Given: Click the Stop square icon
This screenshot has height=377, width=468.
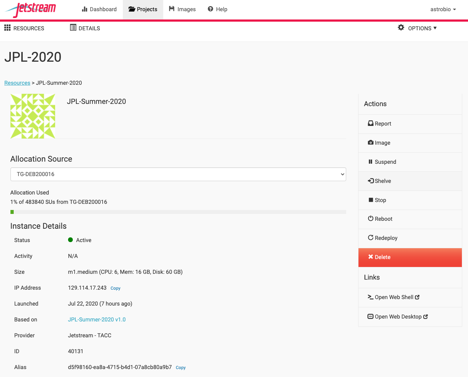Looking at the screenshot, I should (x=371, y=200).
